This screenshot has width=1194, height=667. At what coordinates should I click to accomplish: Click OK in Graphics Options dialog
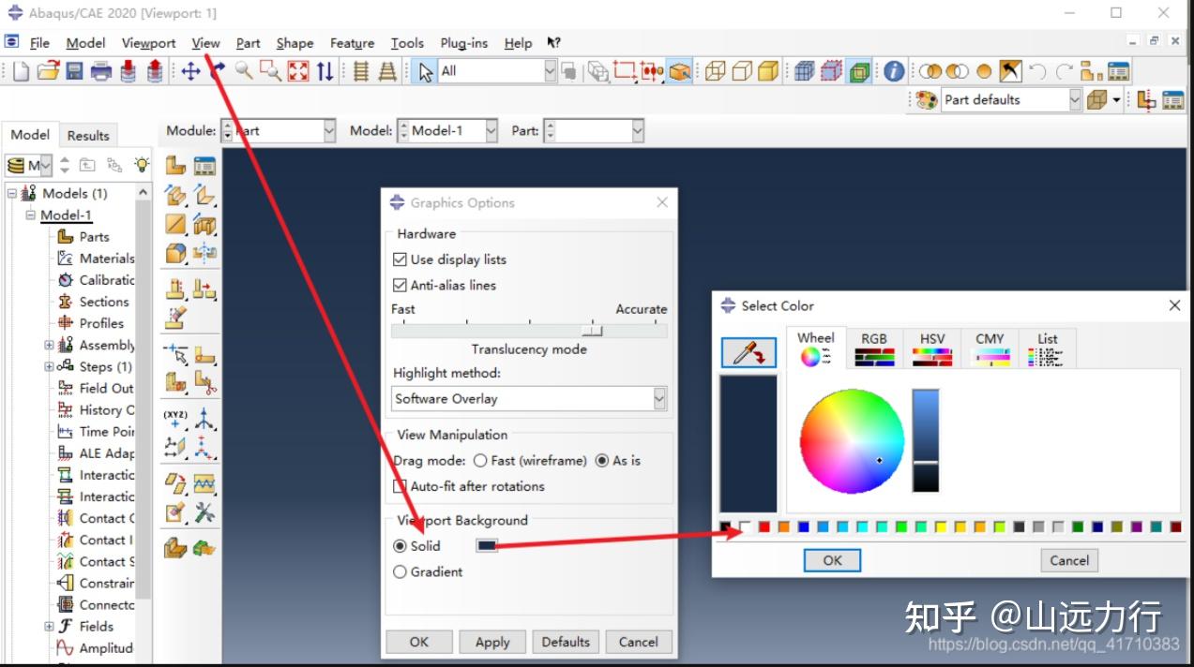[419, 642]
